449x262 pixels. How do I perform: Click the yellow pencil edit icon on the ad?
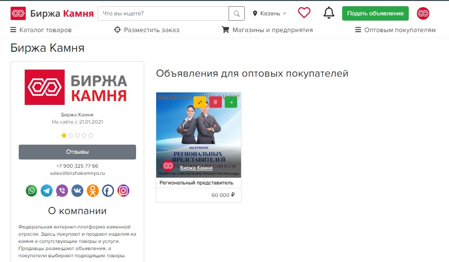click(x=200, y=102)
